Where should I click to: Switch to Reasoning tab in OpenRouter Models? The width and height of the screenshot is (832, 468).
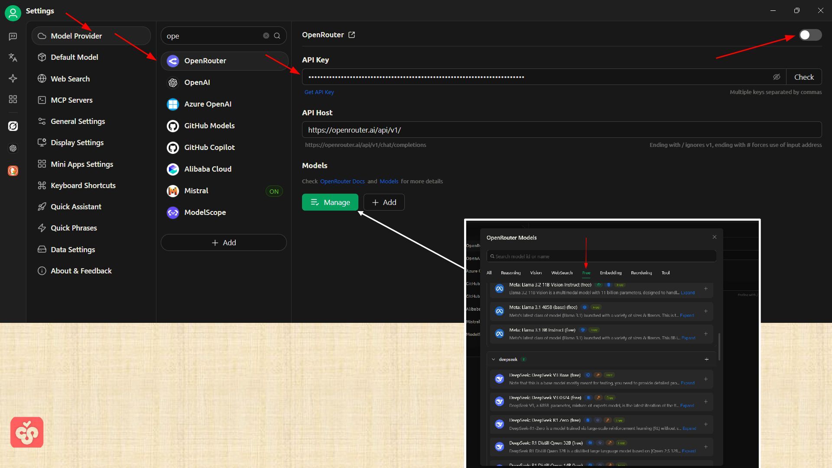(x=510, y=273)
